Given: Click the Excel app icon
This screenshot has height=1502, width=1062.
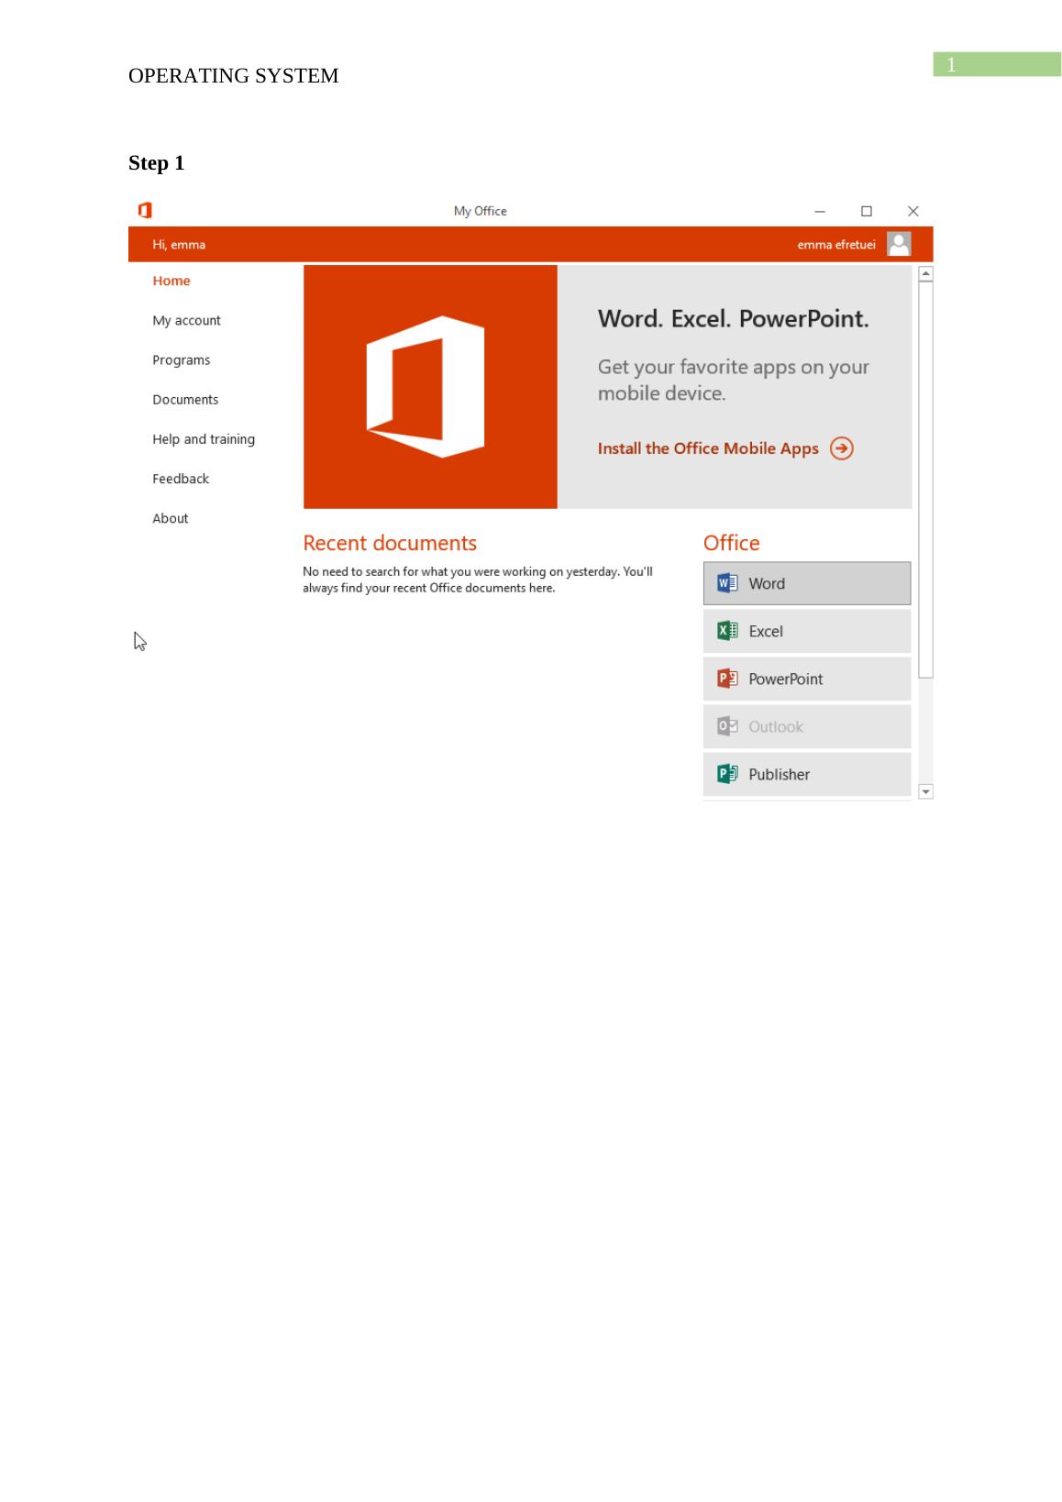Looking at the screenshot, I should pos(727,631).
